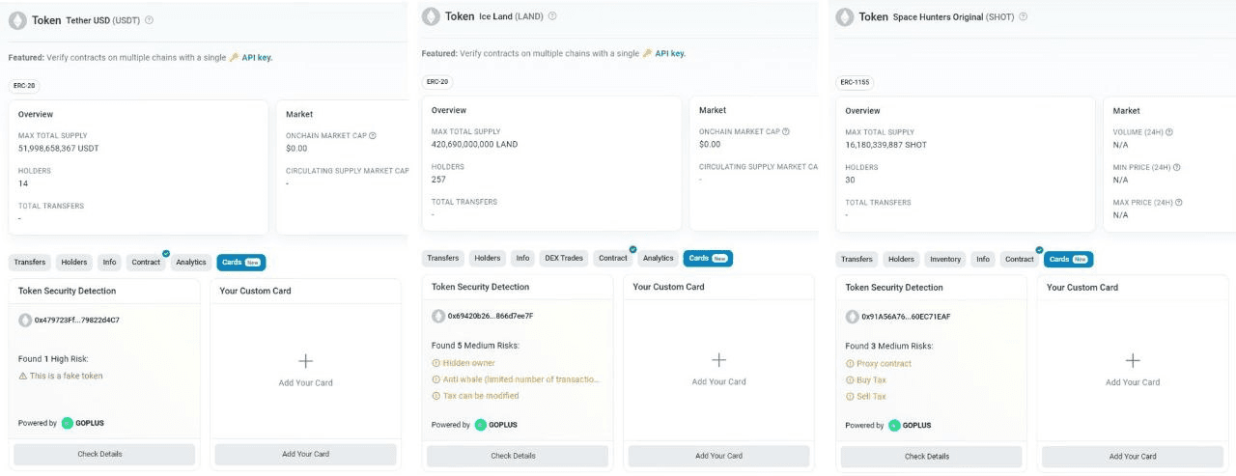Open the Holders tab on Space Hunters page
1236x476 pixels.
pyautogui.click(x=901, y=259)
